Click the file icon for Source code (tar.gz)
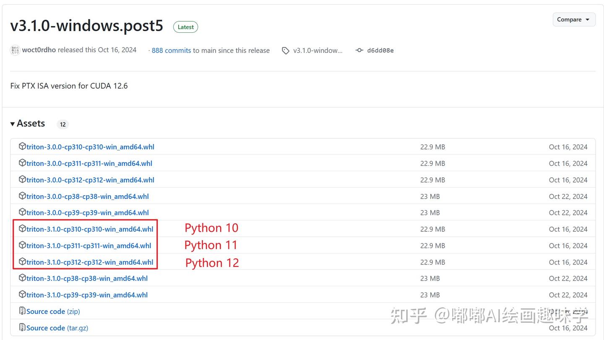604x340 pixels. pyautogui.click(x=22, y=327)
